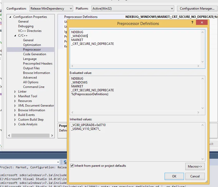
Task: Cancel the Preprocessor Definitions dialog
Action: (x=195, y=176)
